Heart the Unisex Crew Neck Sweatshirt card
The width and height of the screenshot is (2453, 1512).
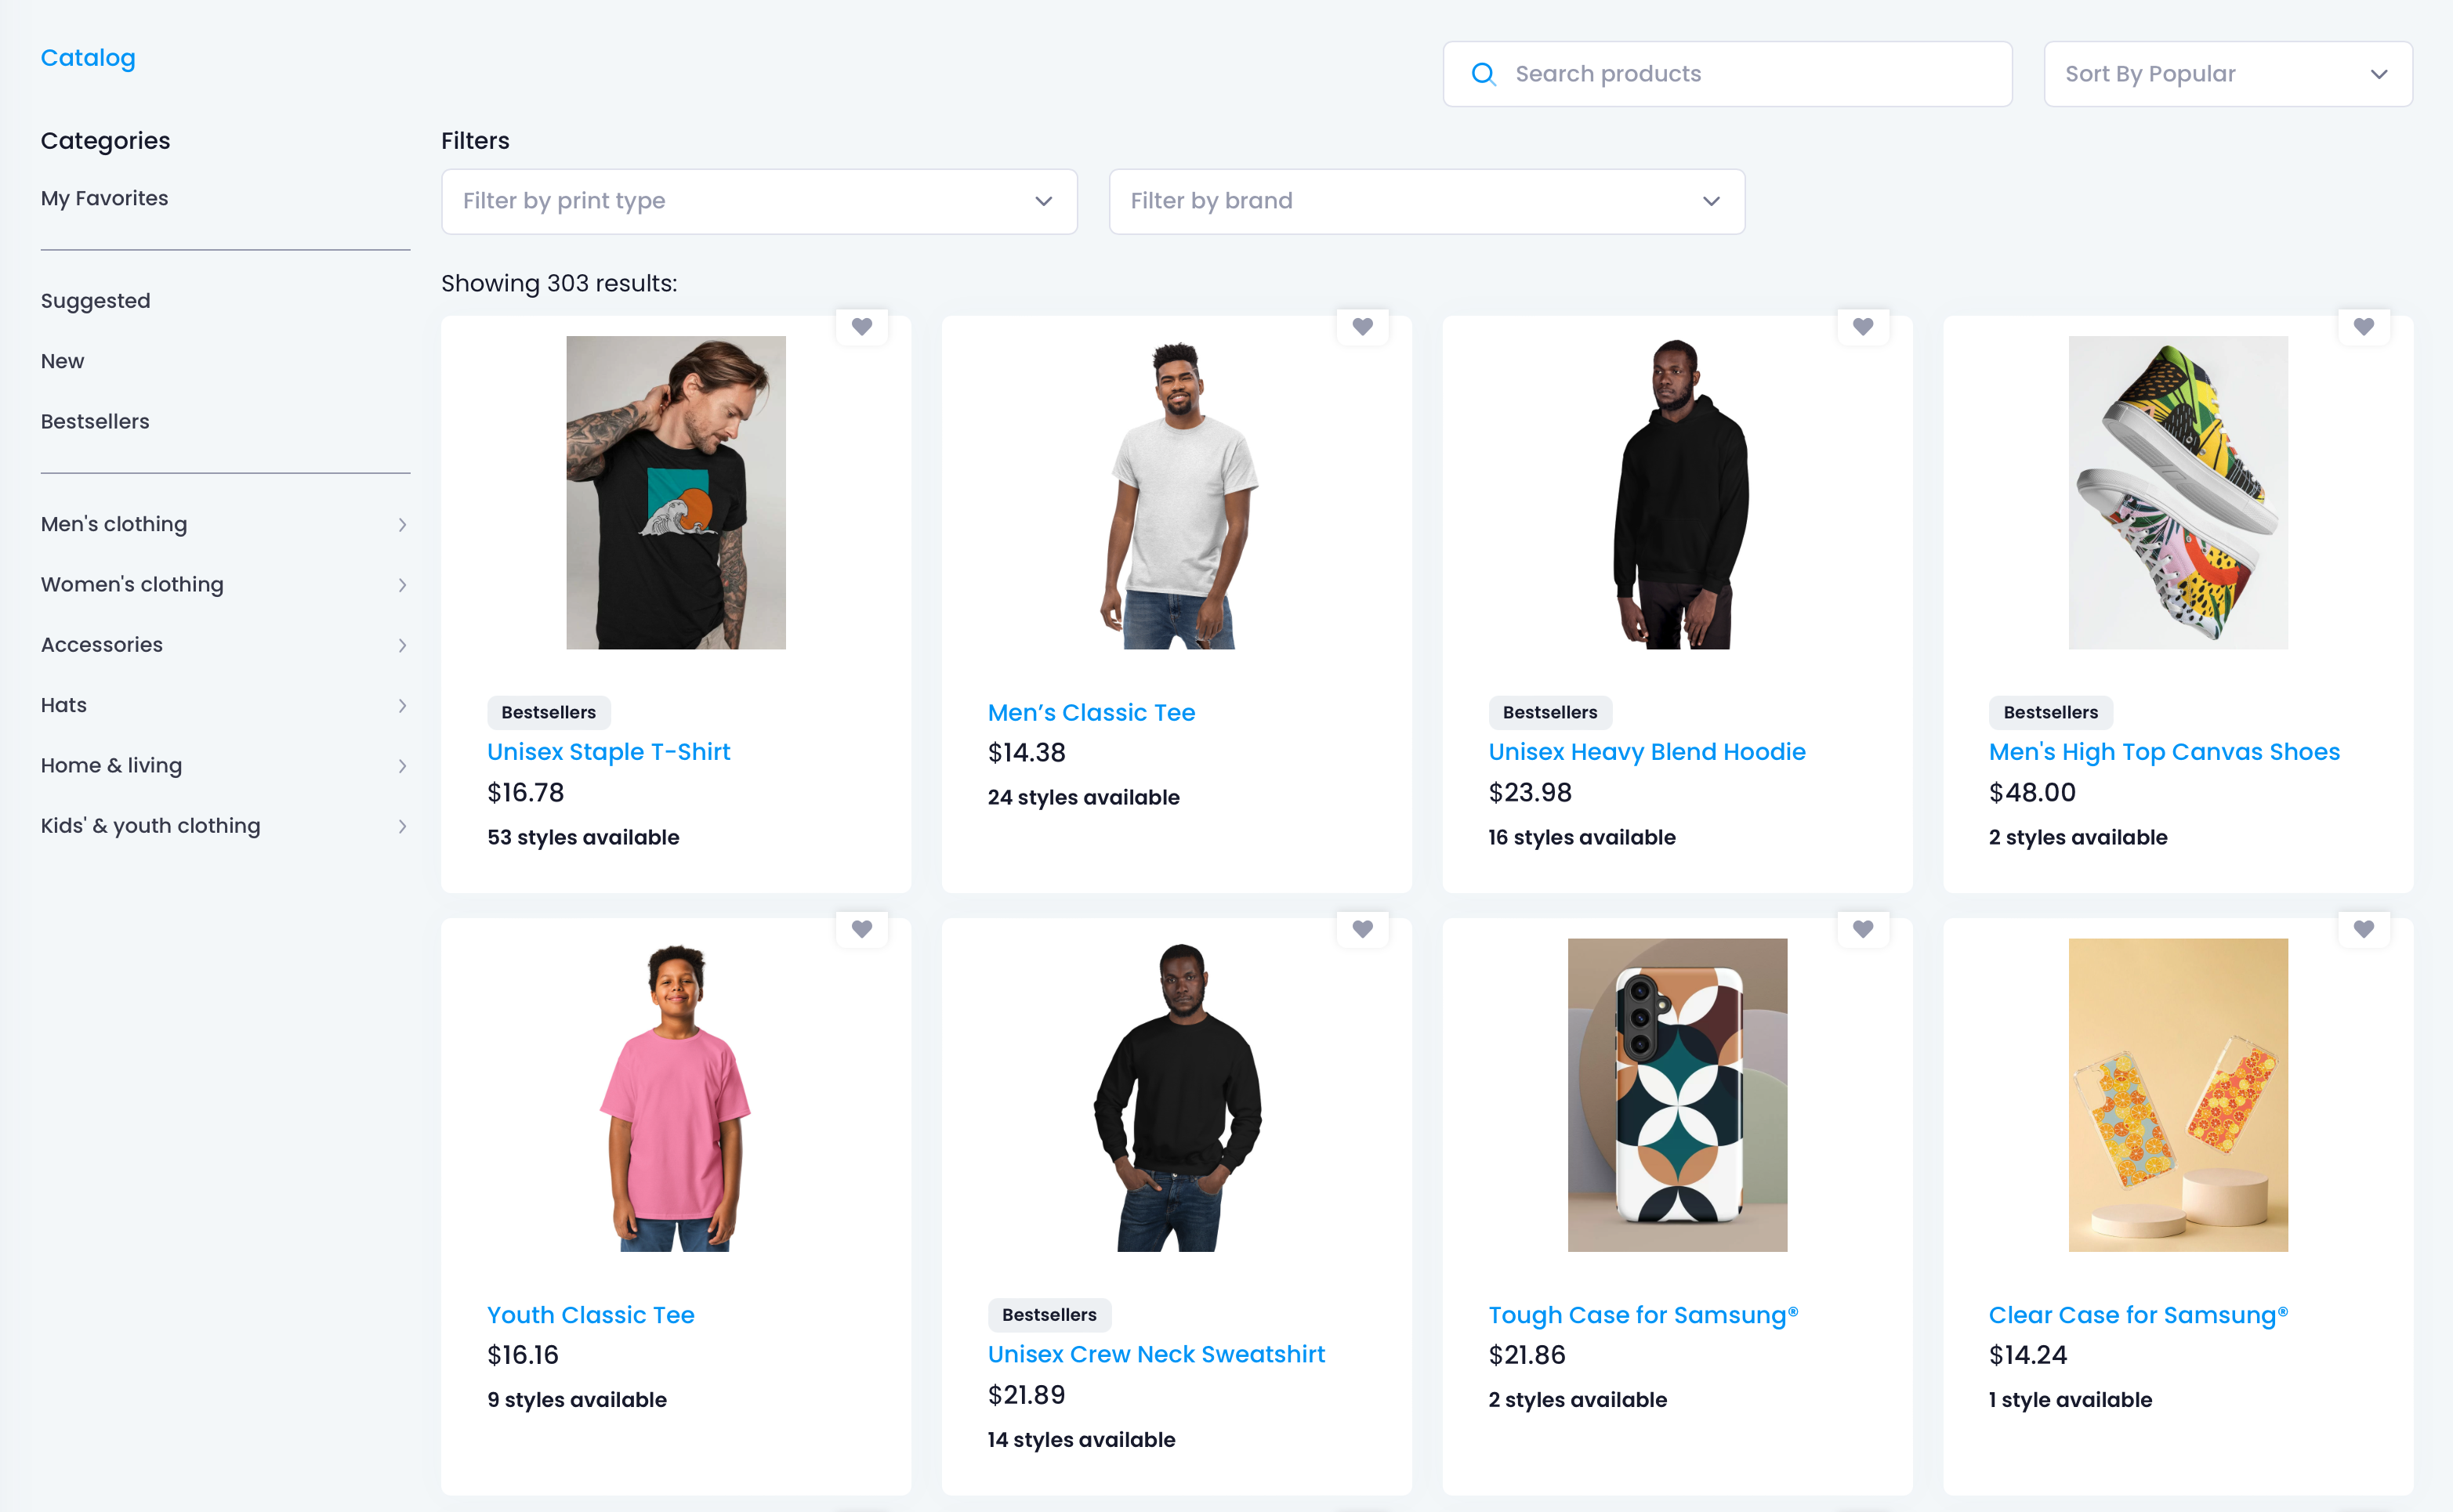pyautogui.click(x=1363, y=929)
